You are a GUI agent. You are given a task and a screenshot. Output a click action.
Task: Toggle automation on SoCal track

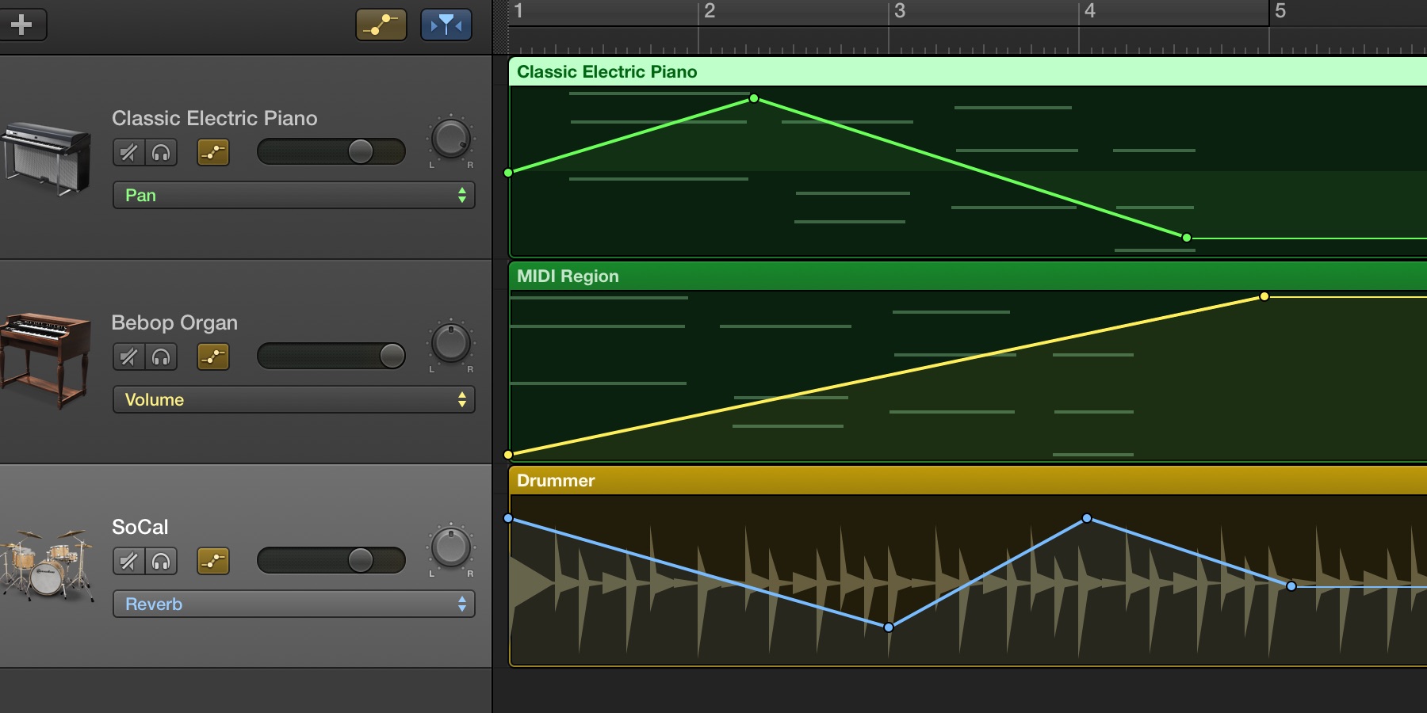click(213, 561)
